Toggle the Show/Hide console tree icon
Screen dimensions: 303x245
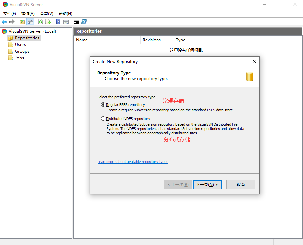(30, 22)
